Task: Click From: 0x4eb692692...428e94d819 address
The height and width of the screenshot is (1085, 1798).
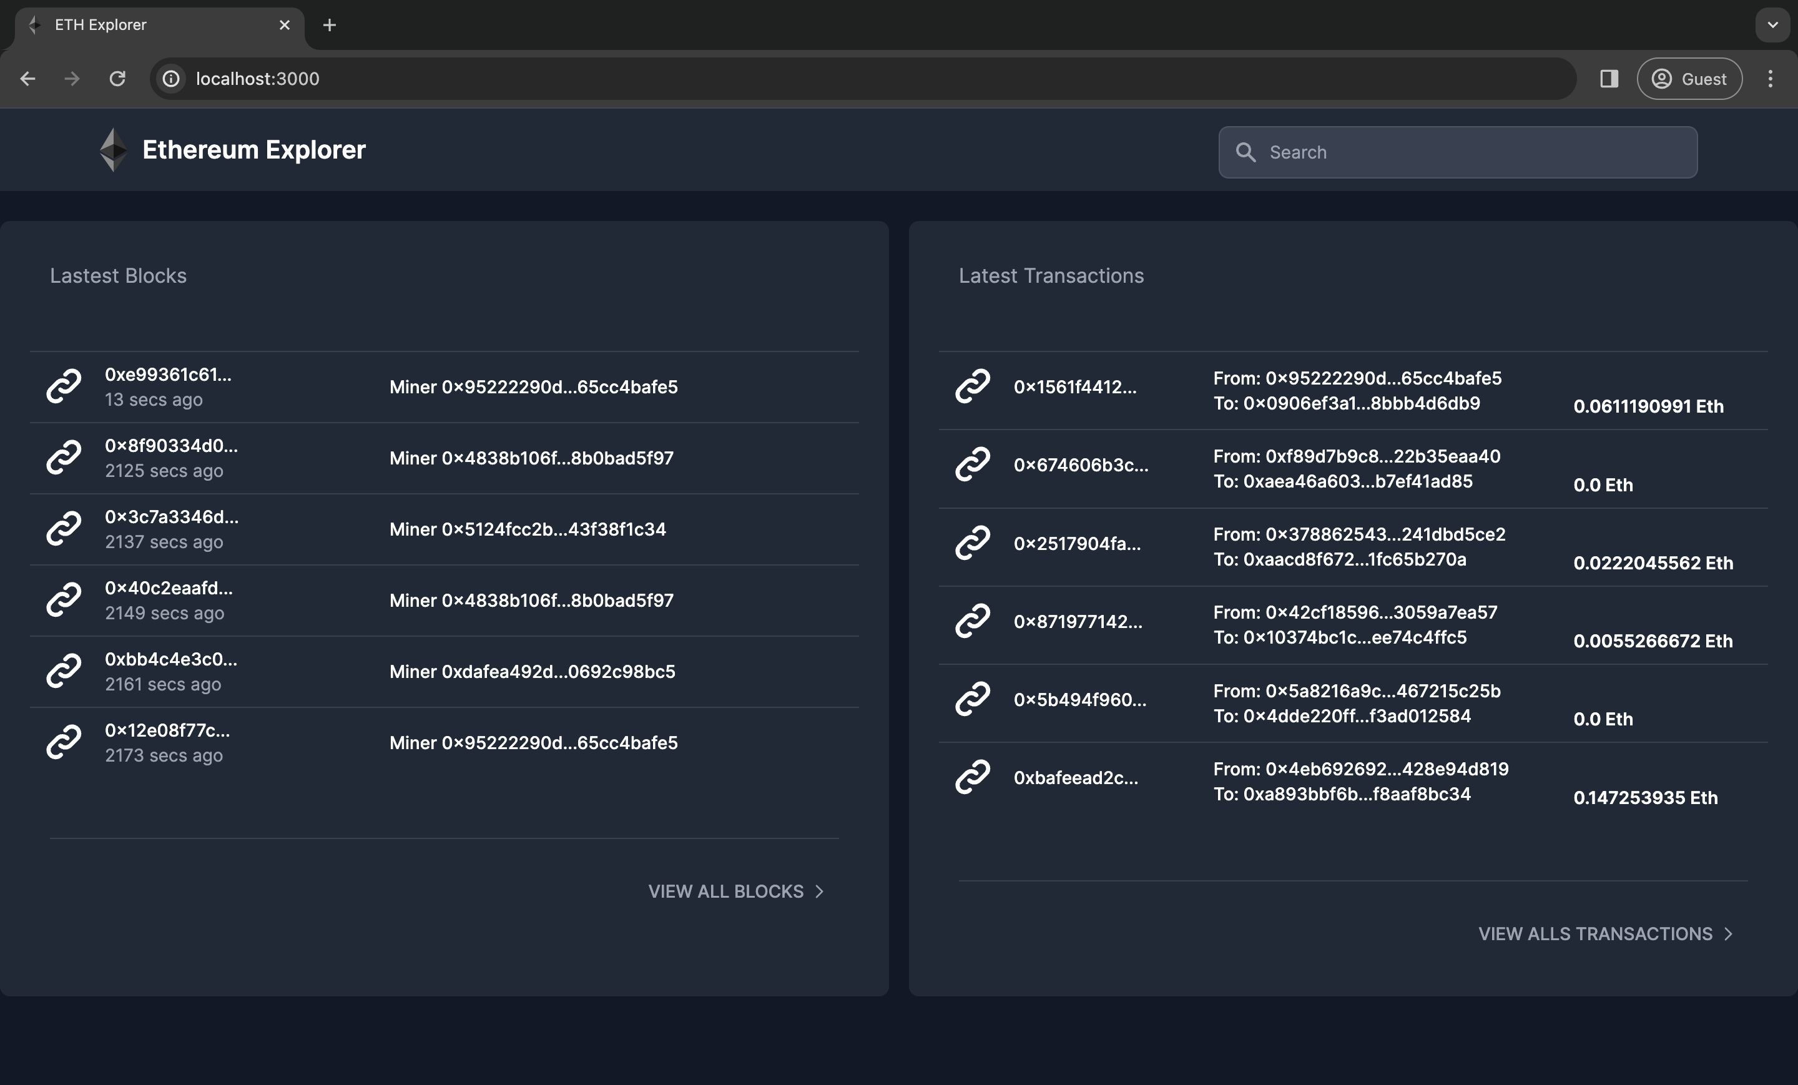Action: click(1361, 768)
